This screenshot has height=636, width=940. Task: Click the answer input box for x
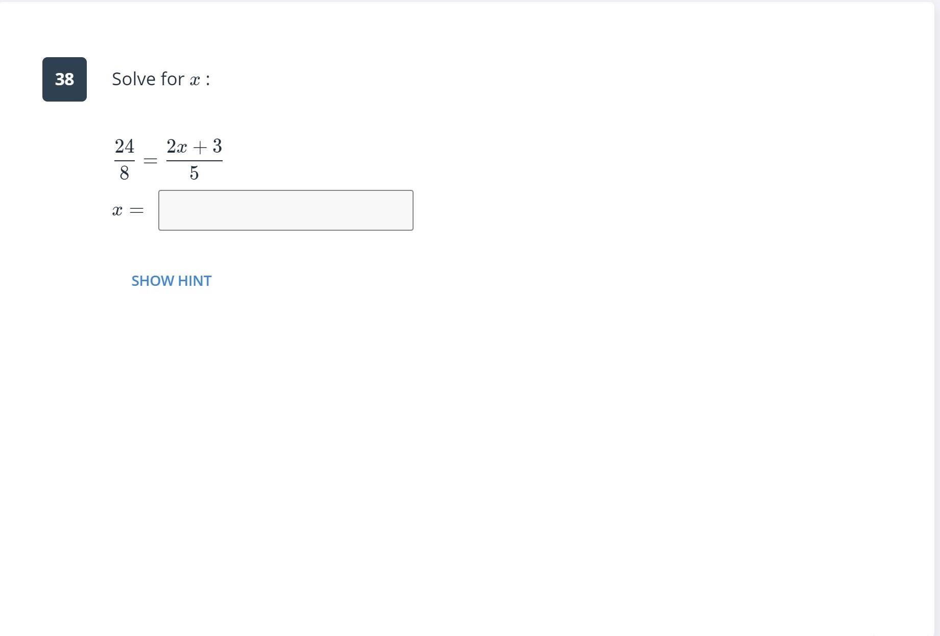pyautogui.click(x=285, y=210)
